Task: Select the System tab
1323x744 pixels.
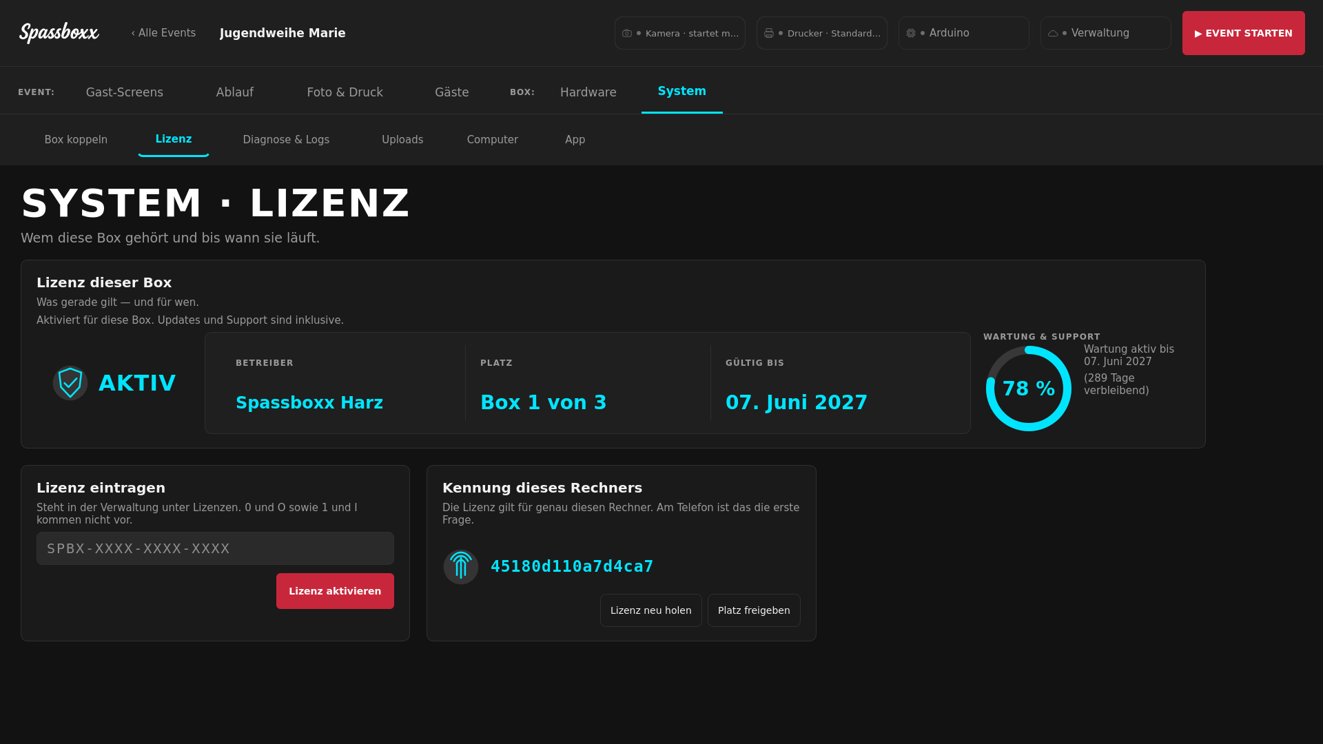Action: pyautogui.click(x=682, y=91)
